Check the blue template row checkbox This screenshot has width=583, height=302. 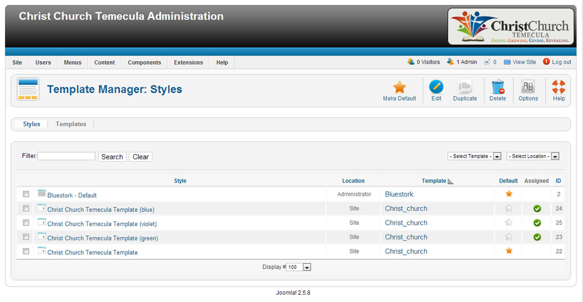point(26,208)
